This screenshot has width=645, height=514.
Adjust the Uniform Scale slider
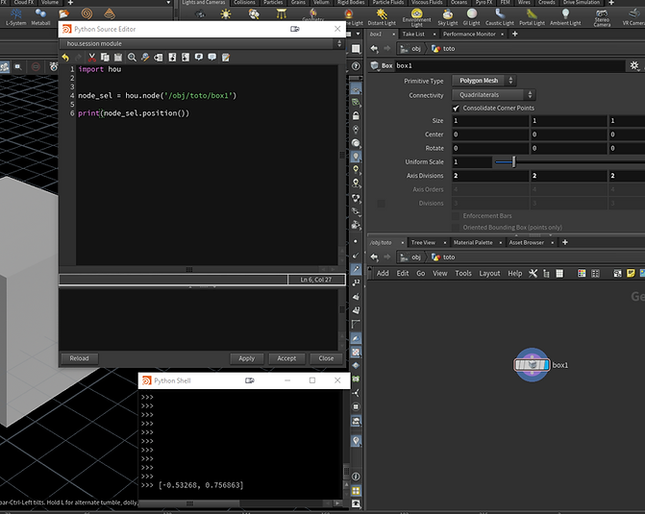513,162
